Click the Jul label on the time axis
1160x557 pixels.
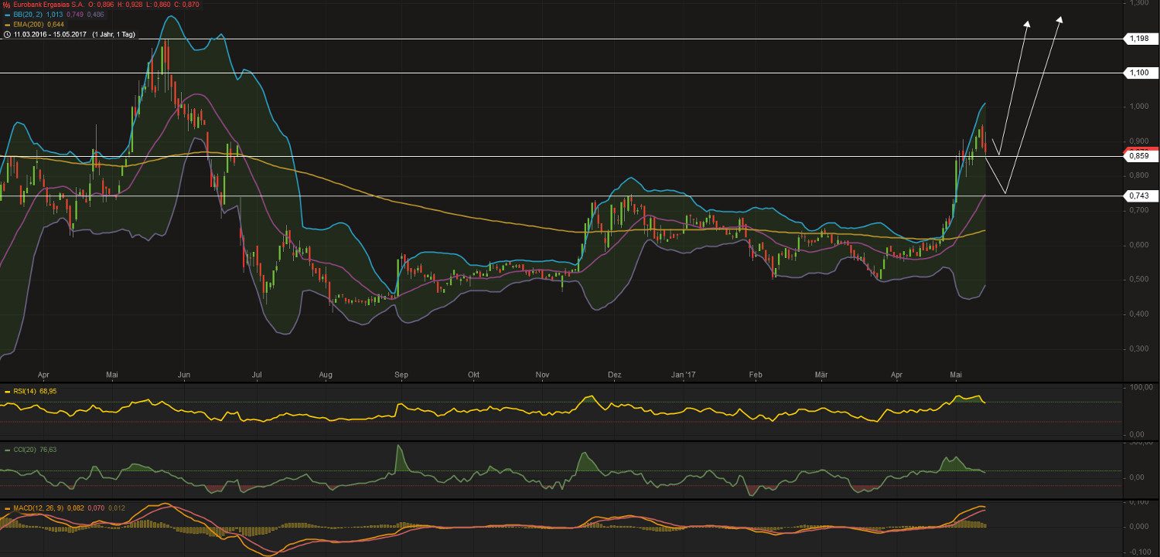[257, 375]
